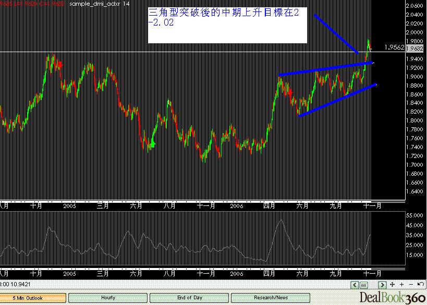The image size is (427, 305).
Task: Click the 2.0600 price axis label
Action: tap(414, 6)
